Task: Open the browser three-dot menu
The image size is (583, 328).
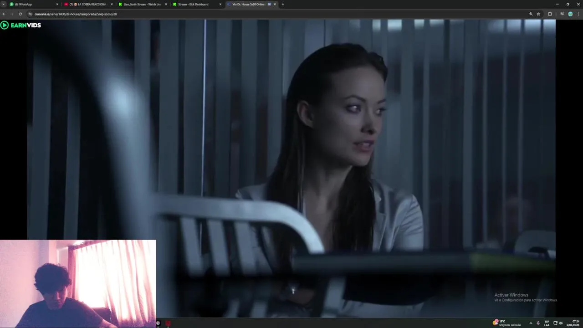Action: (x=578, y=14)
